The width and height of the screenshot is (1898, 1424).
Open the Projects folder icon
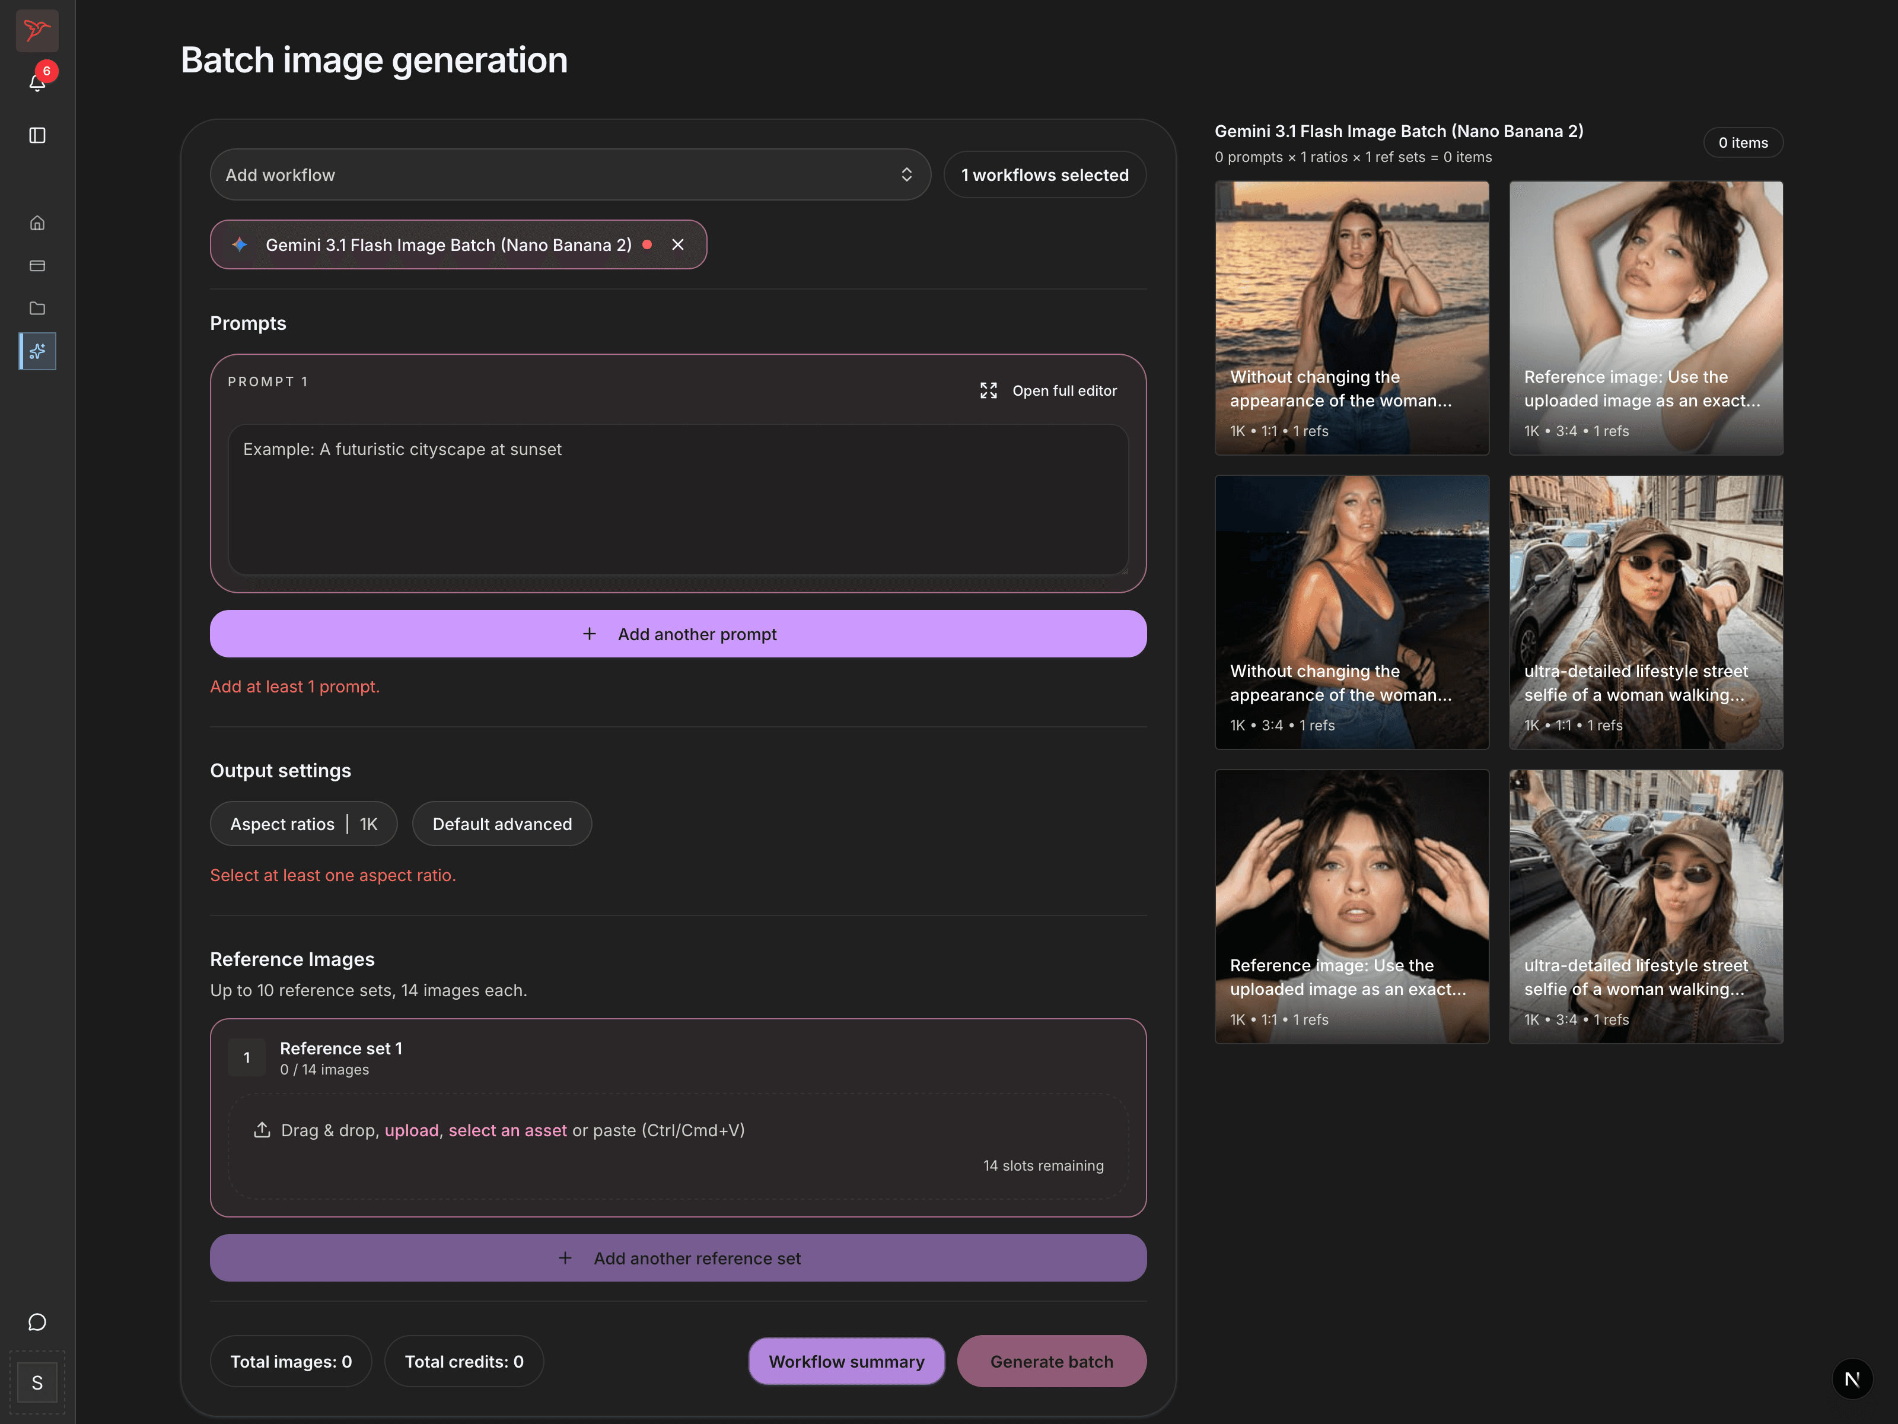point(37,308)
